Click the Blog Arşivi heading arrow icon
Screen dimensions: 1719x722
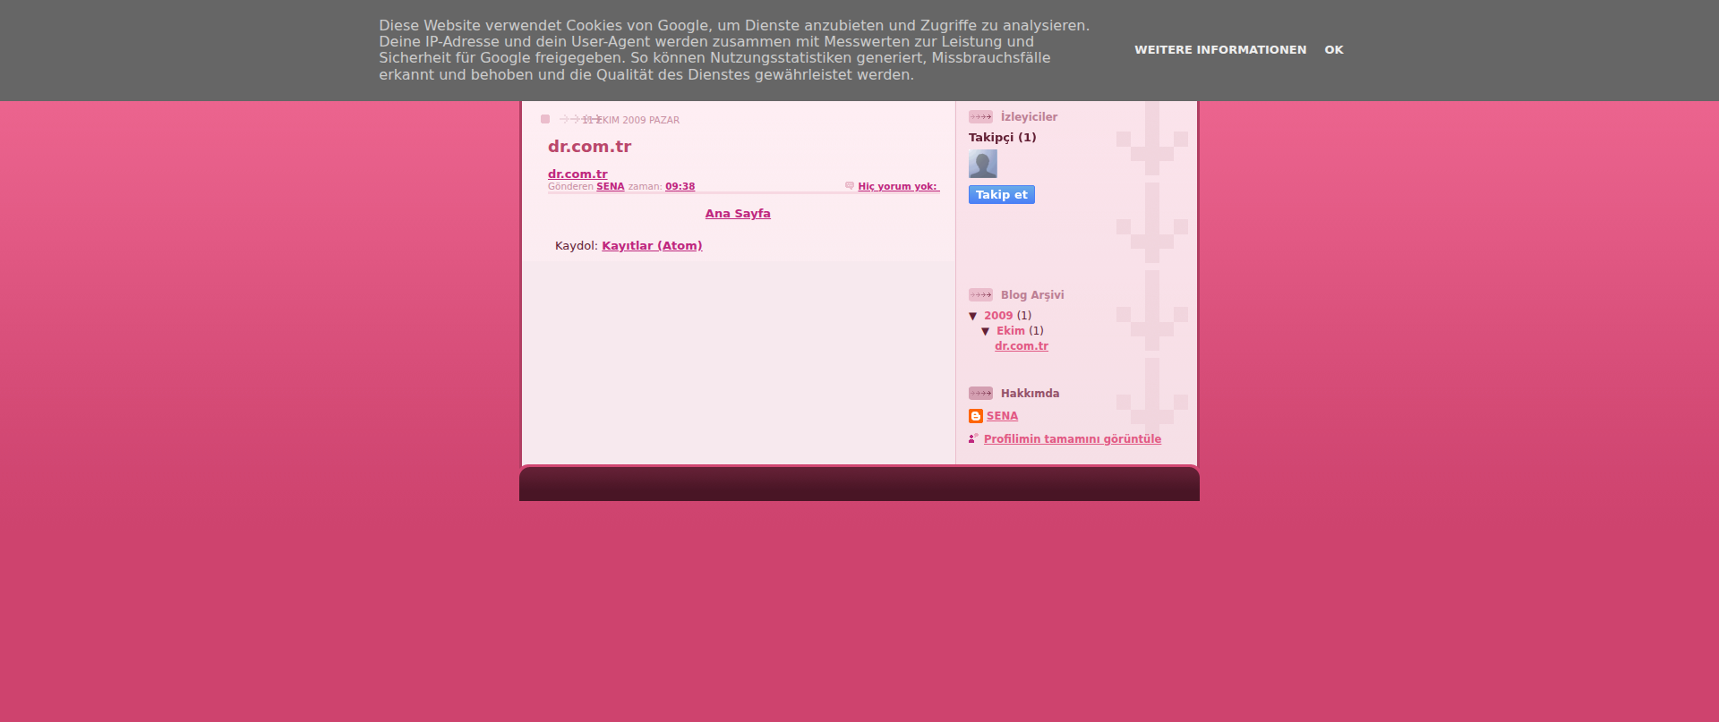(x=980, y=295)
